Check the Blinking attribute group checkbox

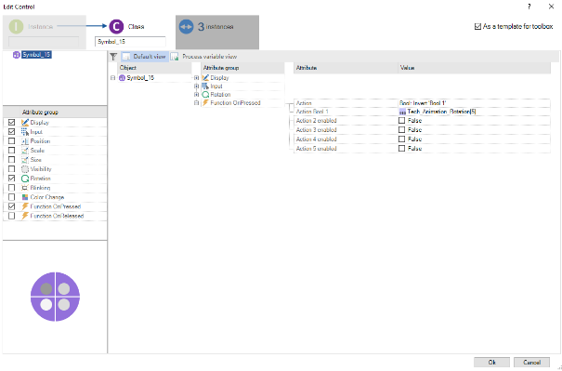pos(11,188)
